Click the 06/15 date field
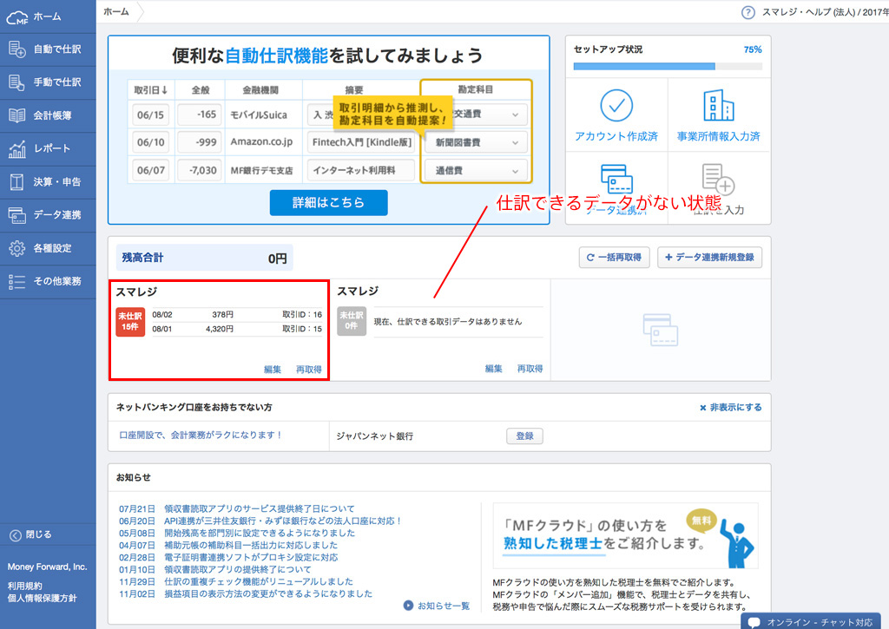The image size is (889, 629). [x=150, y=115]
